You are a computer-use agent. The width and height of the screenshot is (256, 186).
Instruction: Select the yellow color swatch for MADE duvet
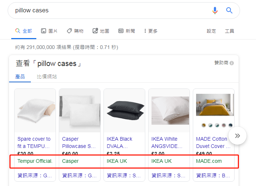point(204,125)
